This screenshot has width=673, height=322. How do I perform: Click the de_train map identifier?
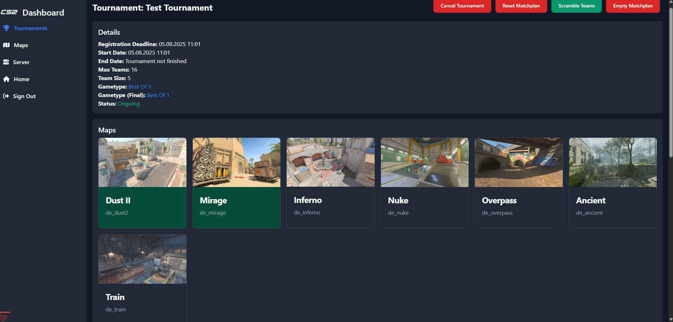click(x=116, y=309)
